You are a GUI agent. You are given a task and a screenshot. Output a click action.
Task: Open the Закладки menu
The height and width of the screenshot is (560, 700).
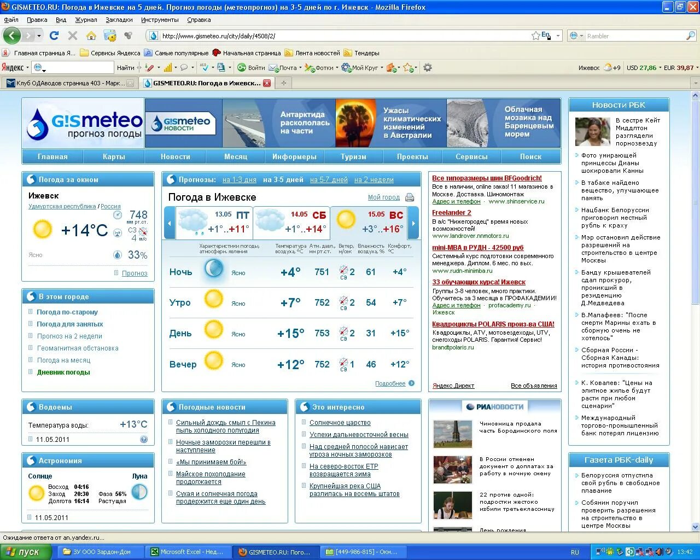[119, 20]
